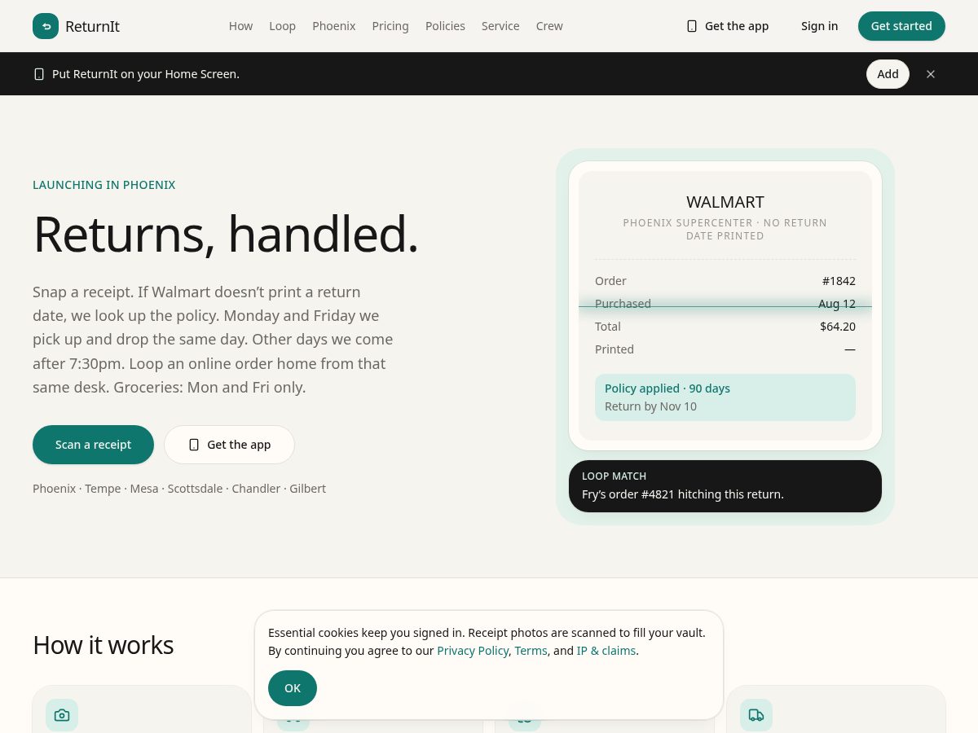The height and width of the screenshot is (733, 978).
Task: Click the Returns, handled. headline
Action: (x=226, y=235)
